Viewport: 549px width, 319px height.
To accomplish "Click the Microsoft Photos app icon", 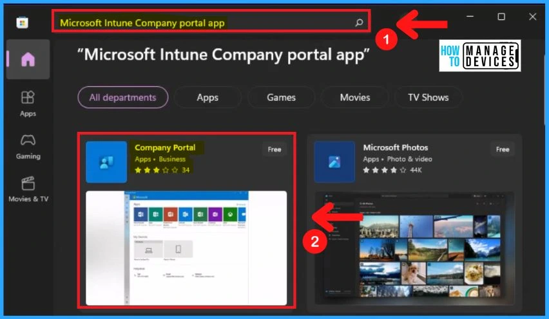I will click(334, 162).
